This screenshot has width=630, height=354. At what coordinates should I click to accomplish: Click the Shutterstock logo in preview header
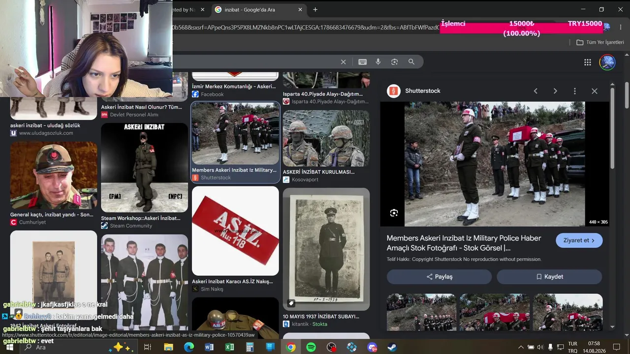393,91
